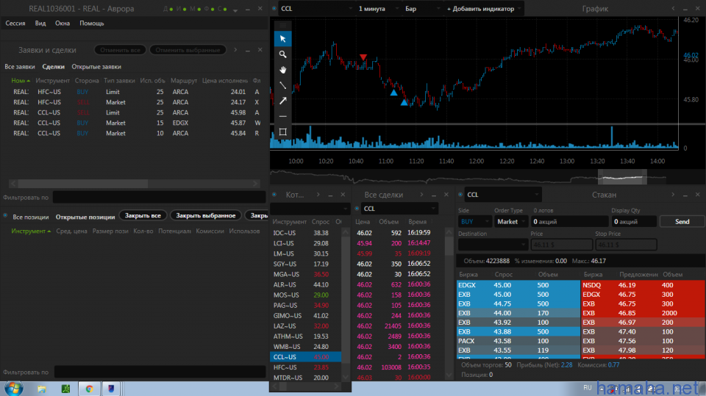Toggle the link indicator on the Котировки panel

(274, 195)
